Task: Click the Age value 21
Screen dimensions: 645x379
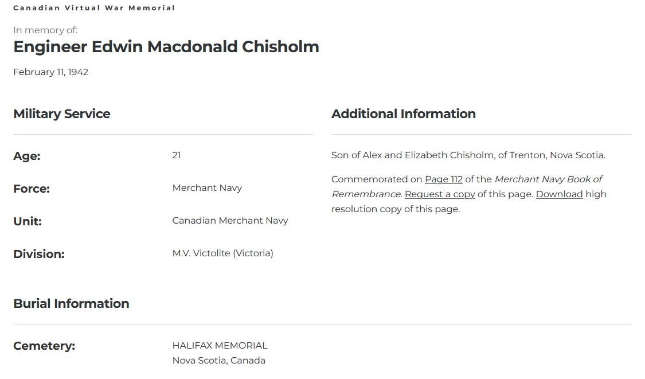Action: click(177, 155)
